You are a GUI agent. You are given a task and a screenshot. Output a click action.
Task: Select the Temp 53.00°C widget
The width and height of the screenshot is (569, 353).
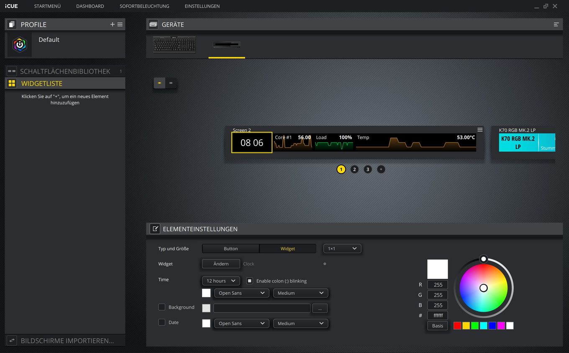tap(415, 142)
